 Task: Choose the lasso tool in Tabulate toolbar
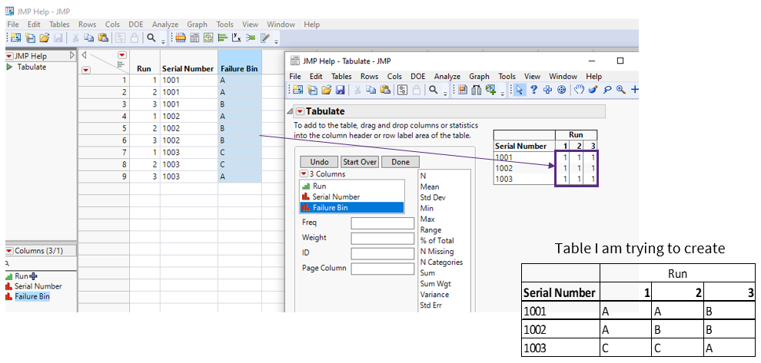(x=606, y=91)
